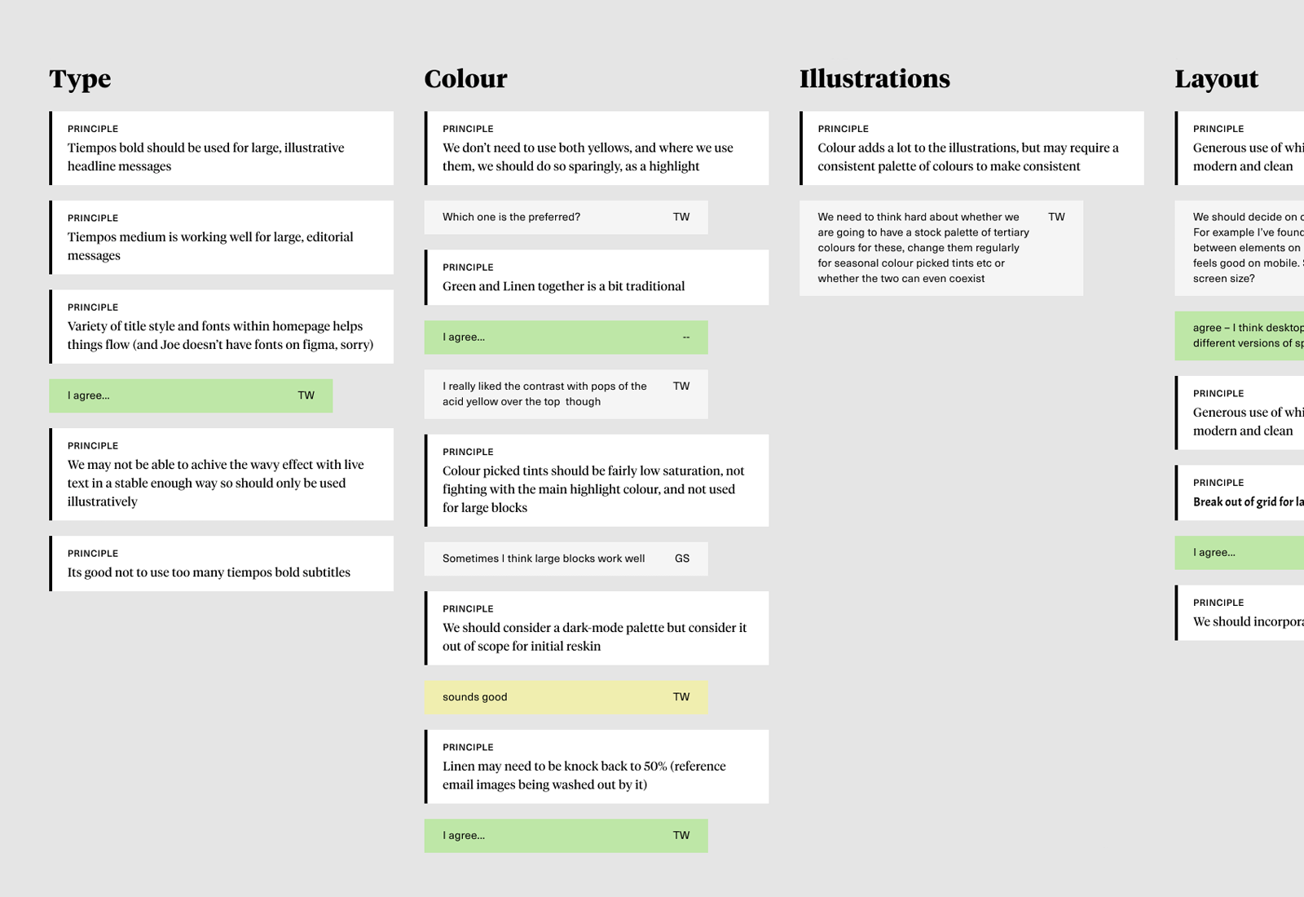This screenshot has height=897, width=1304.
Task: Select the 'Which one is the preferred?' comment
Action: pyautogui.click(x=566, y=218)
